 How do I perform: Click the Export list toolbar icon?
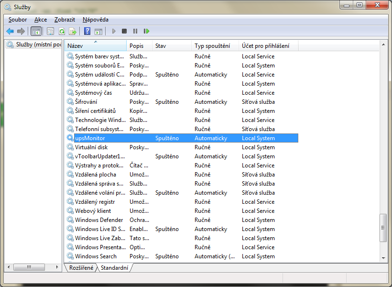(73, 31)
